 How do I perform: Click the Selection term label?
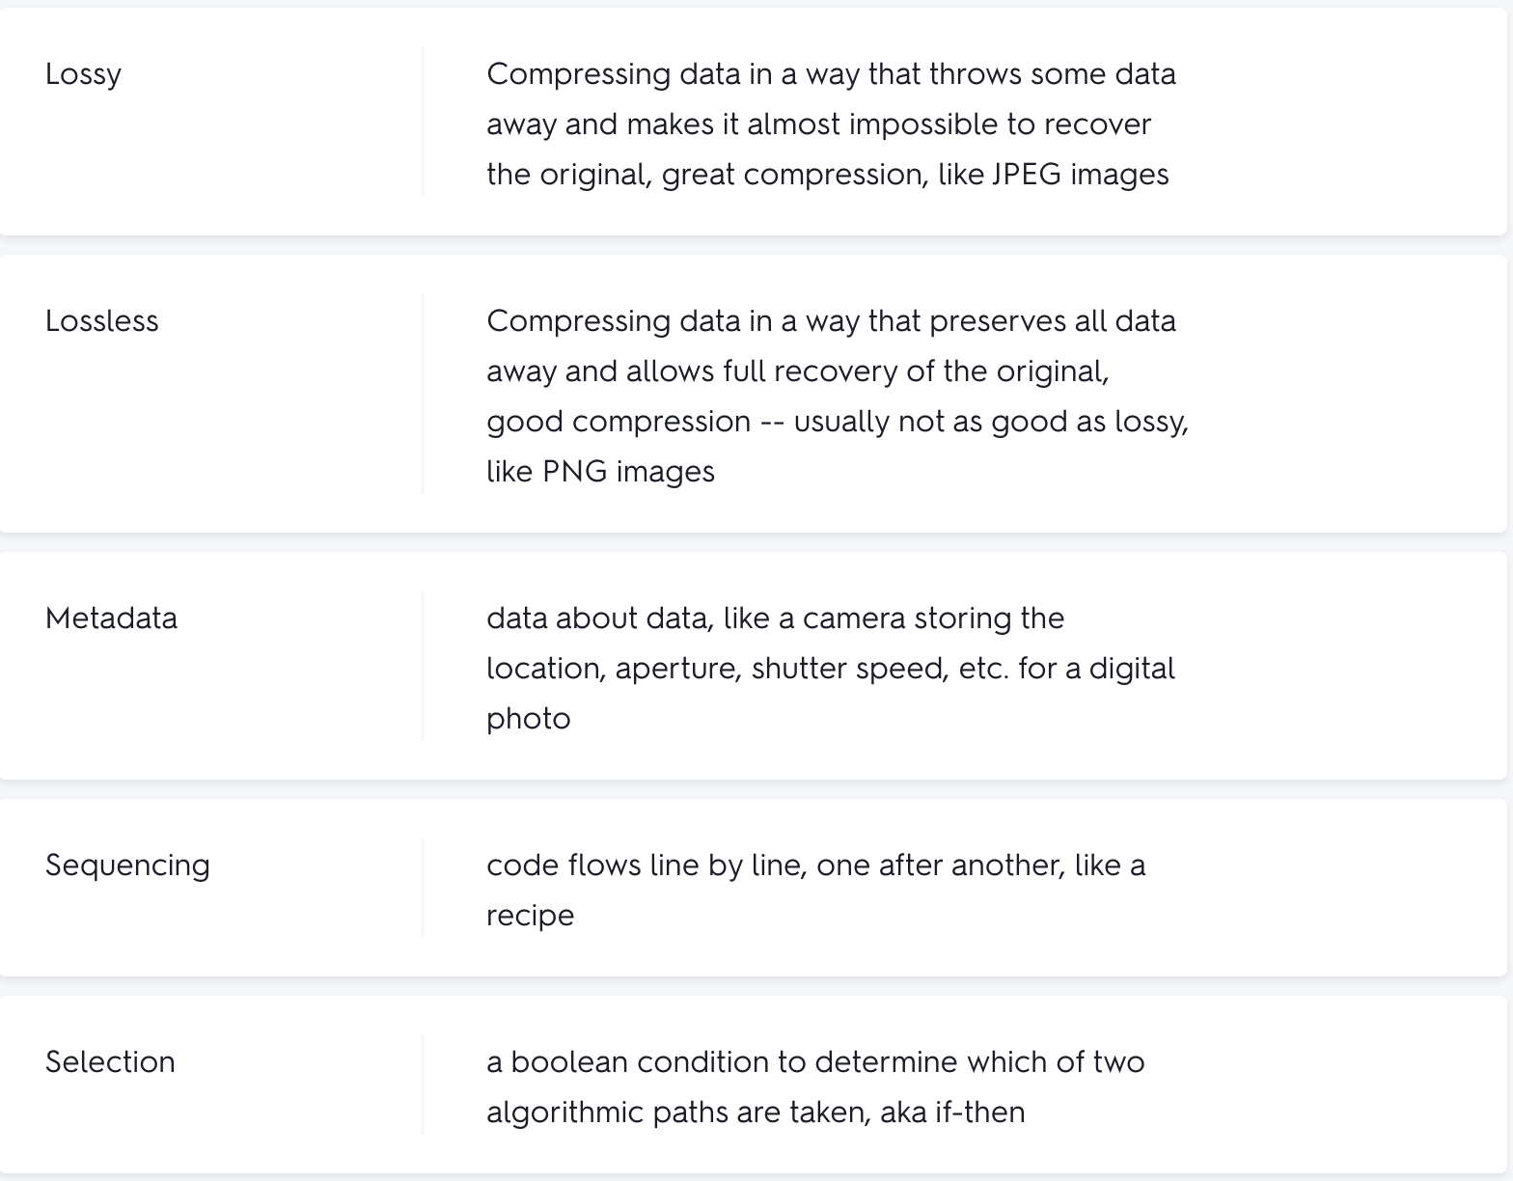pyautogui.click(x=110, y=1061)
